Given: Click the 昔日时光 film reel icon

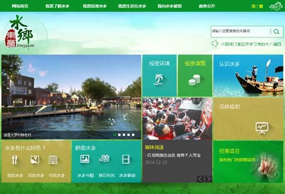Looking at the screenshot, I should (x=104, y=159).
